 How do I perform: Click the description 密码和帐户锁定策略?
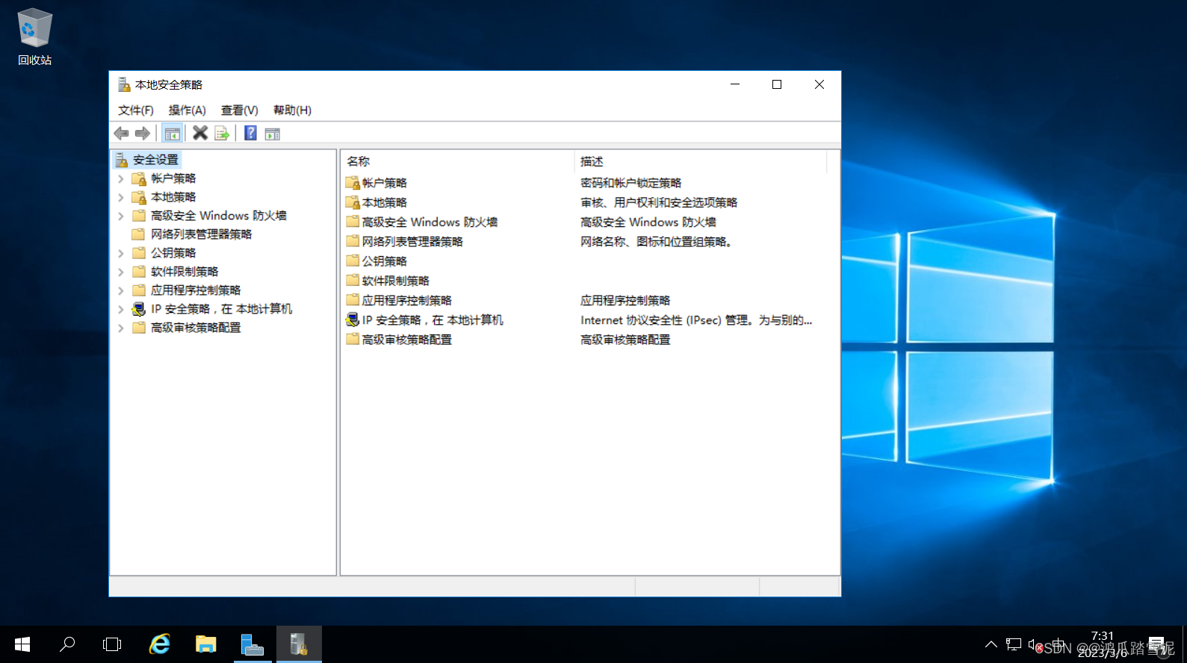[x=630, y=183]
